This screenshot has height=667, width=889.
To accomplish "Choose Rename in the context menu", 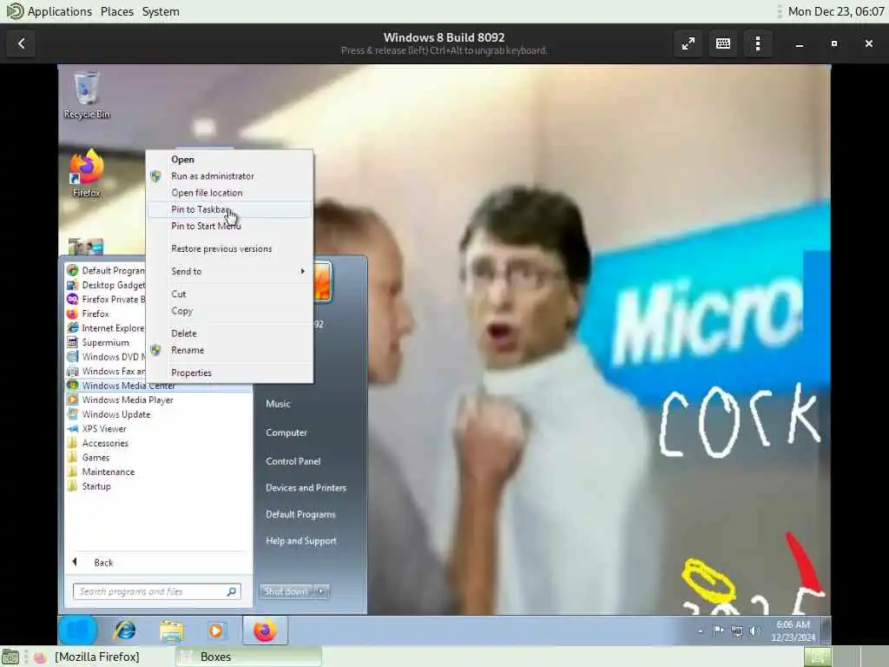I will pos(229,351).
